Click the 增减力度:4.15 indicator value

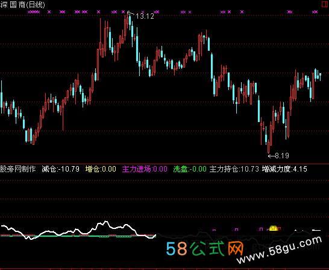284,169
